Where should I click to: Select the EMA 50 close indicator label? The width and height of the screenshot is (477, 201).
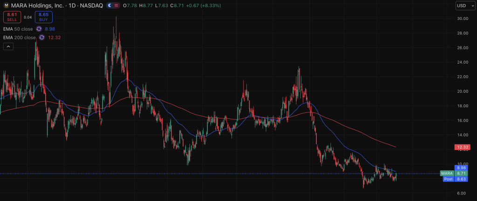click(x=19, y=29)
